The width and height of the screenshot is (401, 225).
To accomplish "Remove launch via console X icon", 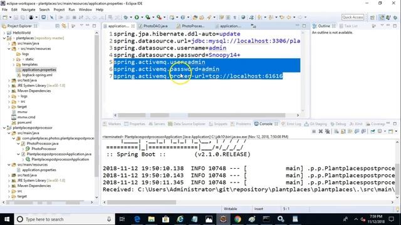I will click(320, 131).
